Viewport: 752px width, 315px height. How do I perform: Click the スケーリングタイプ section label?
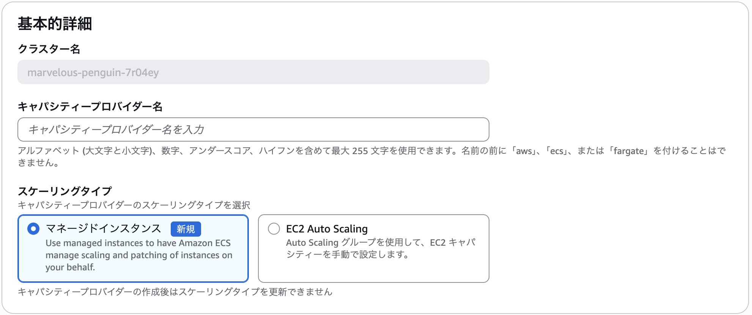click(x=65, y=191)
